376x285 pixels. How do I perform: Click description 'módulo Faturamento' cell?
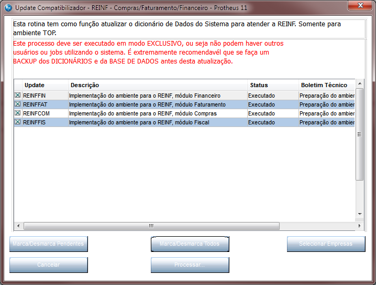(158, 104)
